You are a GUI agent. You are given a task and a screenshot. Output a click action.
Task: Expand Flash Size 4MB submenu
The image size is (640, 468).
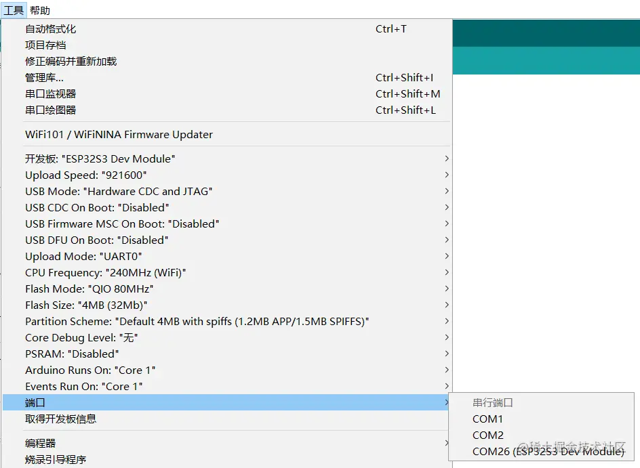point(227,305)
